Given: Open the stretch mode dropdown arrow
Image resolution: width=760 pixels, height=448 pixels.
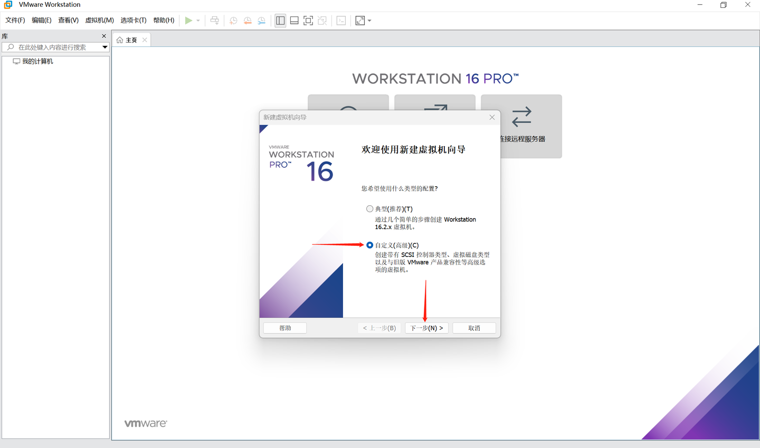Looking at the screenshot, I should (x=369, y=21).
